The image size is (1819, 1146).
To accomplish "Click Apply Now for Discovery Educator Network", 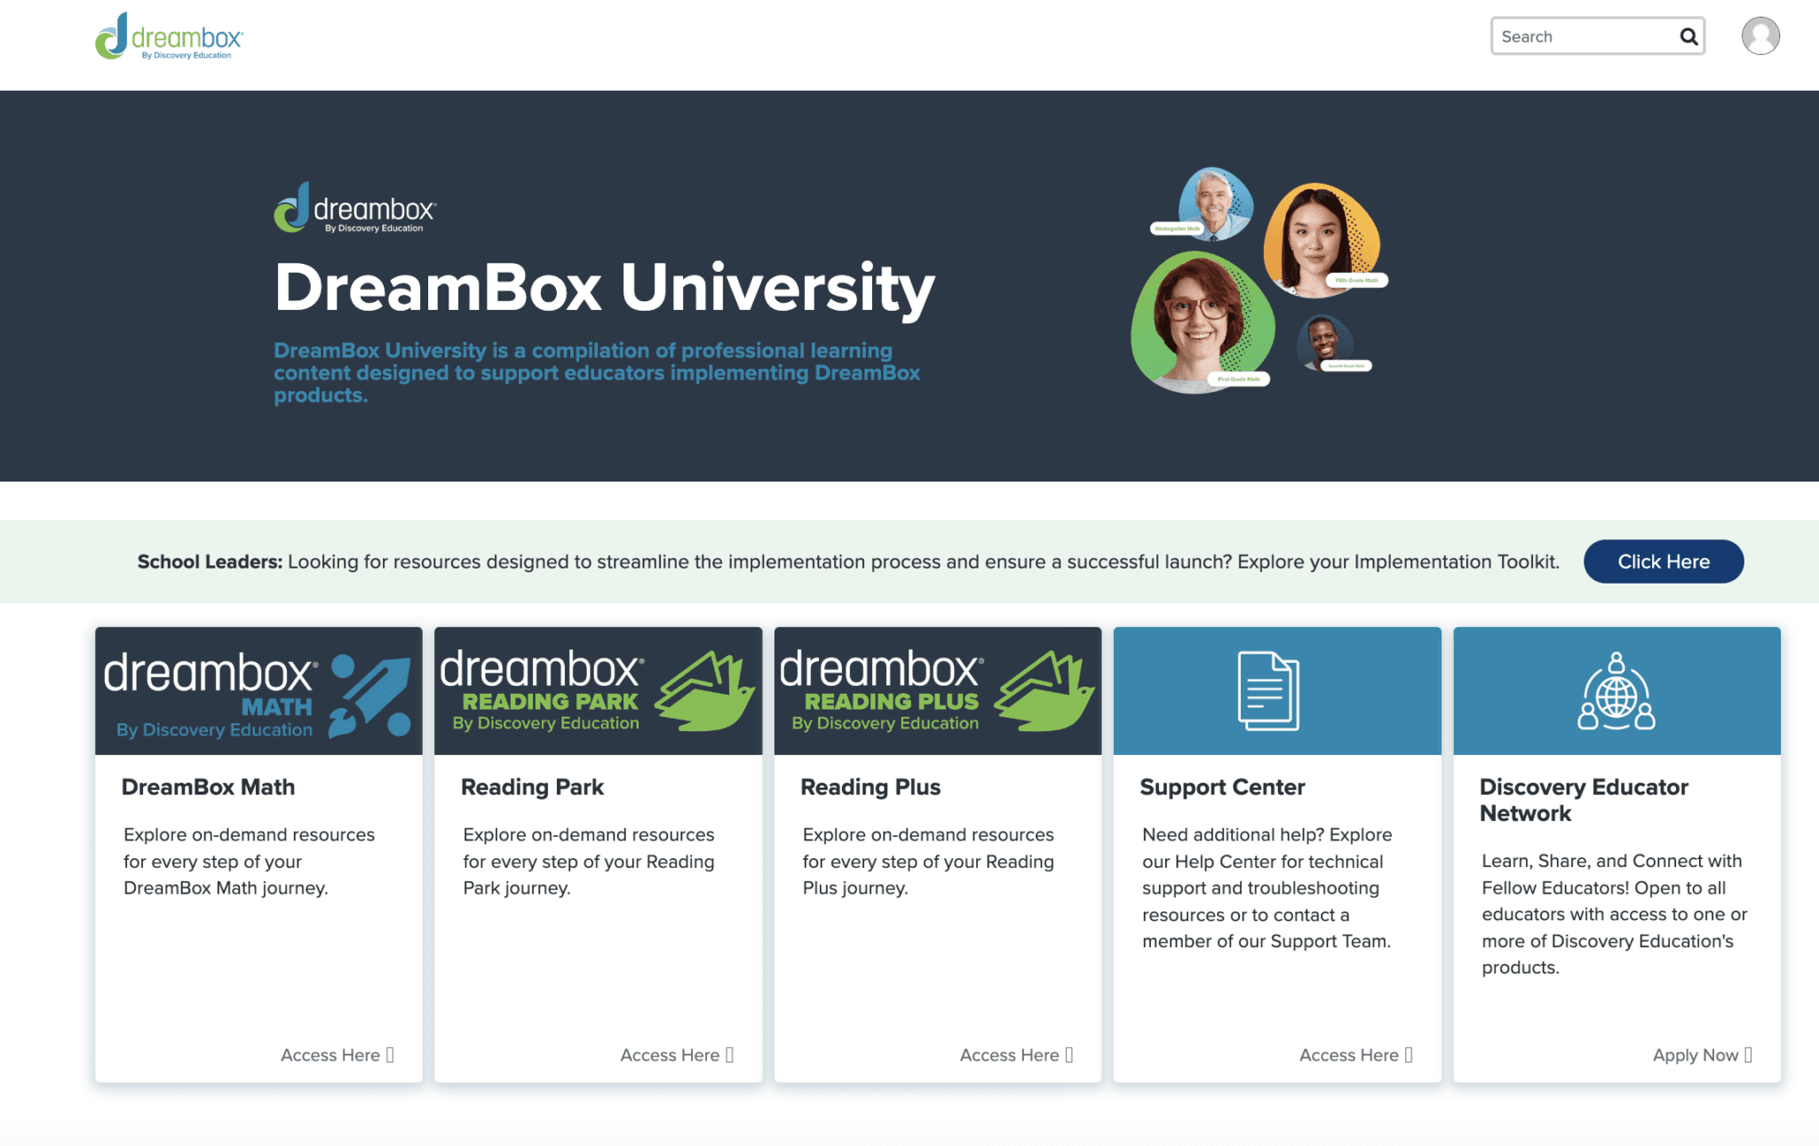I will pyautogui.click(x=1700, y=1054).
